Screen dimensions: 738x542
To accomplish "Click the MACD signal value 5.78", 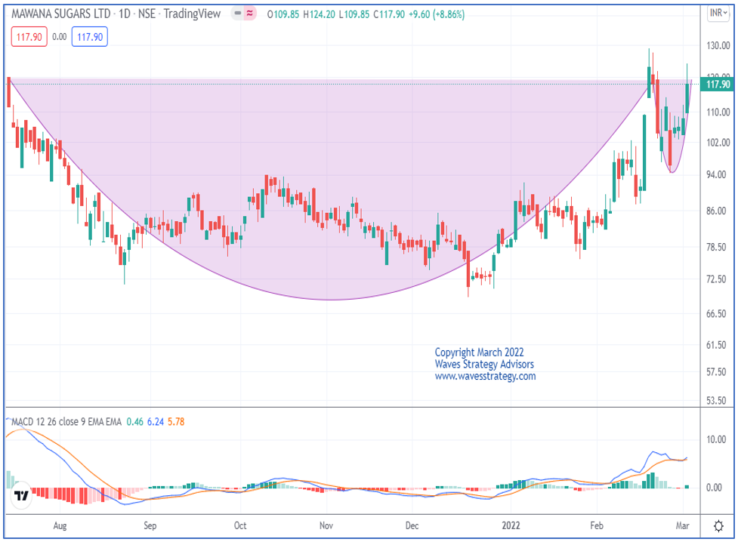I will pyautogui.click(x=176, y=421).
